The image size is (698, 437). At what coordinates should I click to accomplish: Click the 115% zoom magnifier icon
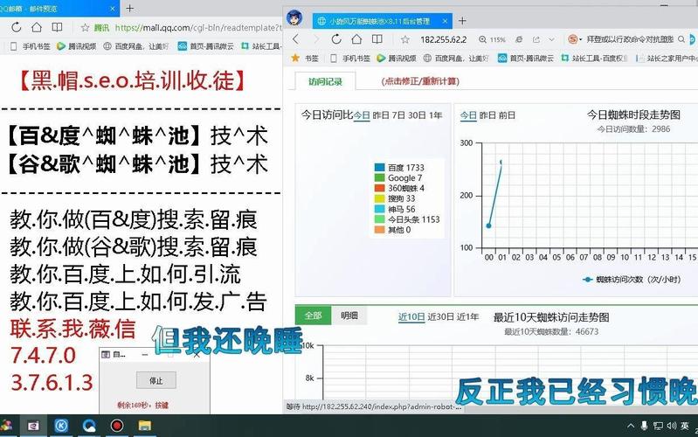pyautogui.click(x=482, y=39)
